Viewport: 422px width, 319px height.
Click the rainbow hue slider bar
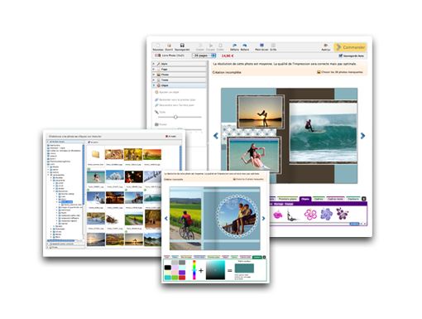194,270
